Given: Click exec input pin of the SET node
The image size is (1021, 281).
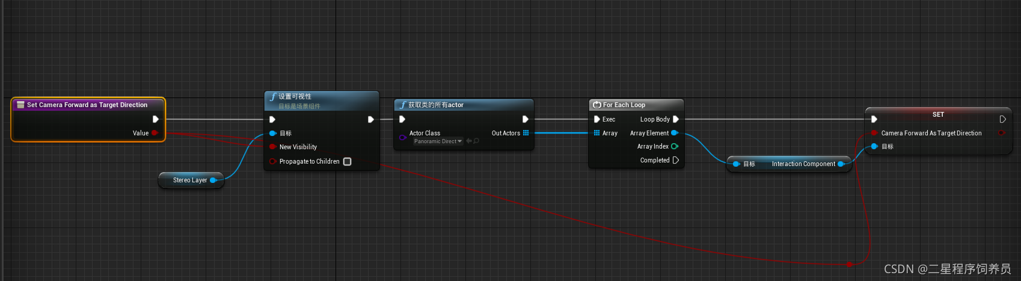Looking at the screenshot, I should [874, 119].
